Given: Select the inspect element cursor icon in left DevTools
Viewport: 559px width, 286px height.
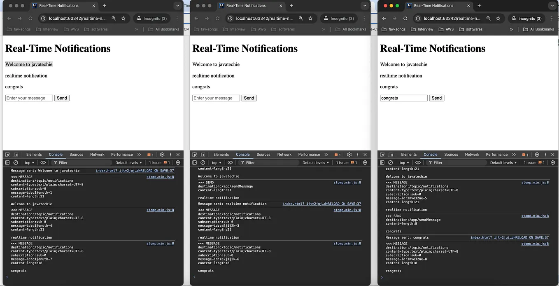Looking at the screenshot, I should coord(7,154).
